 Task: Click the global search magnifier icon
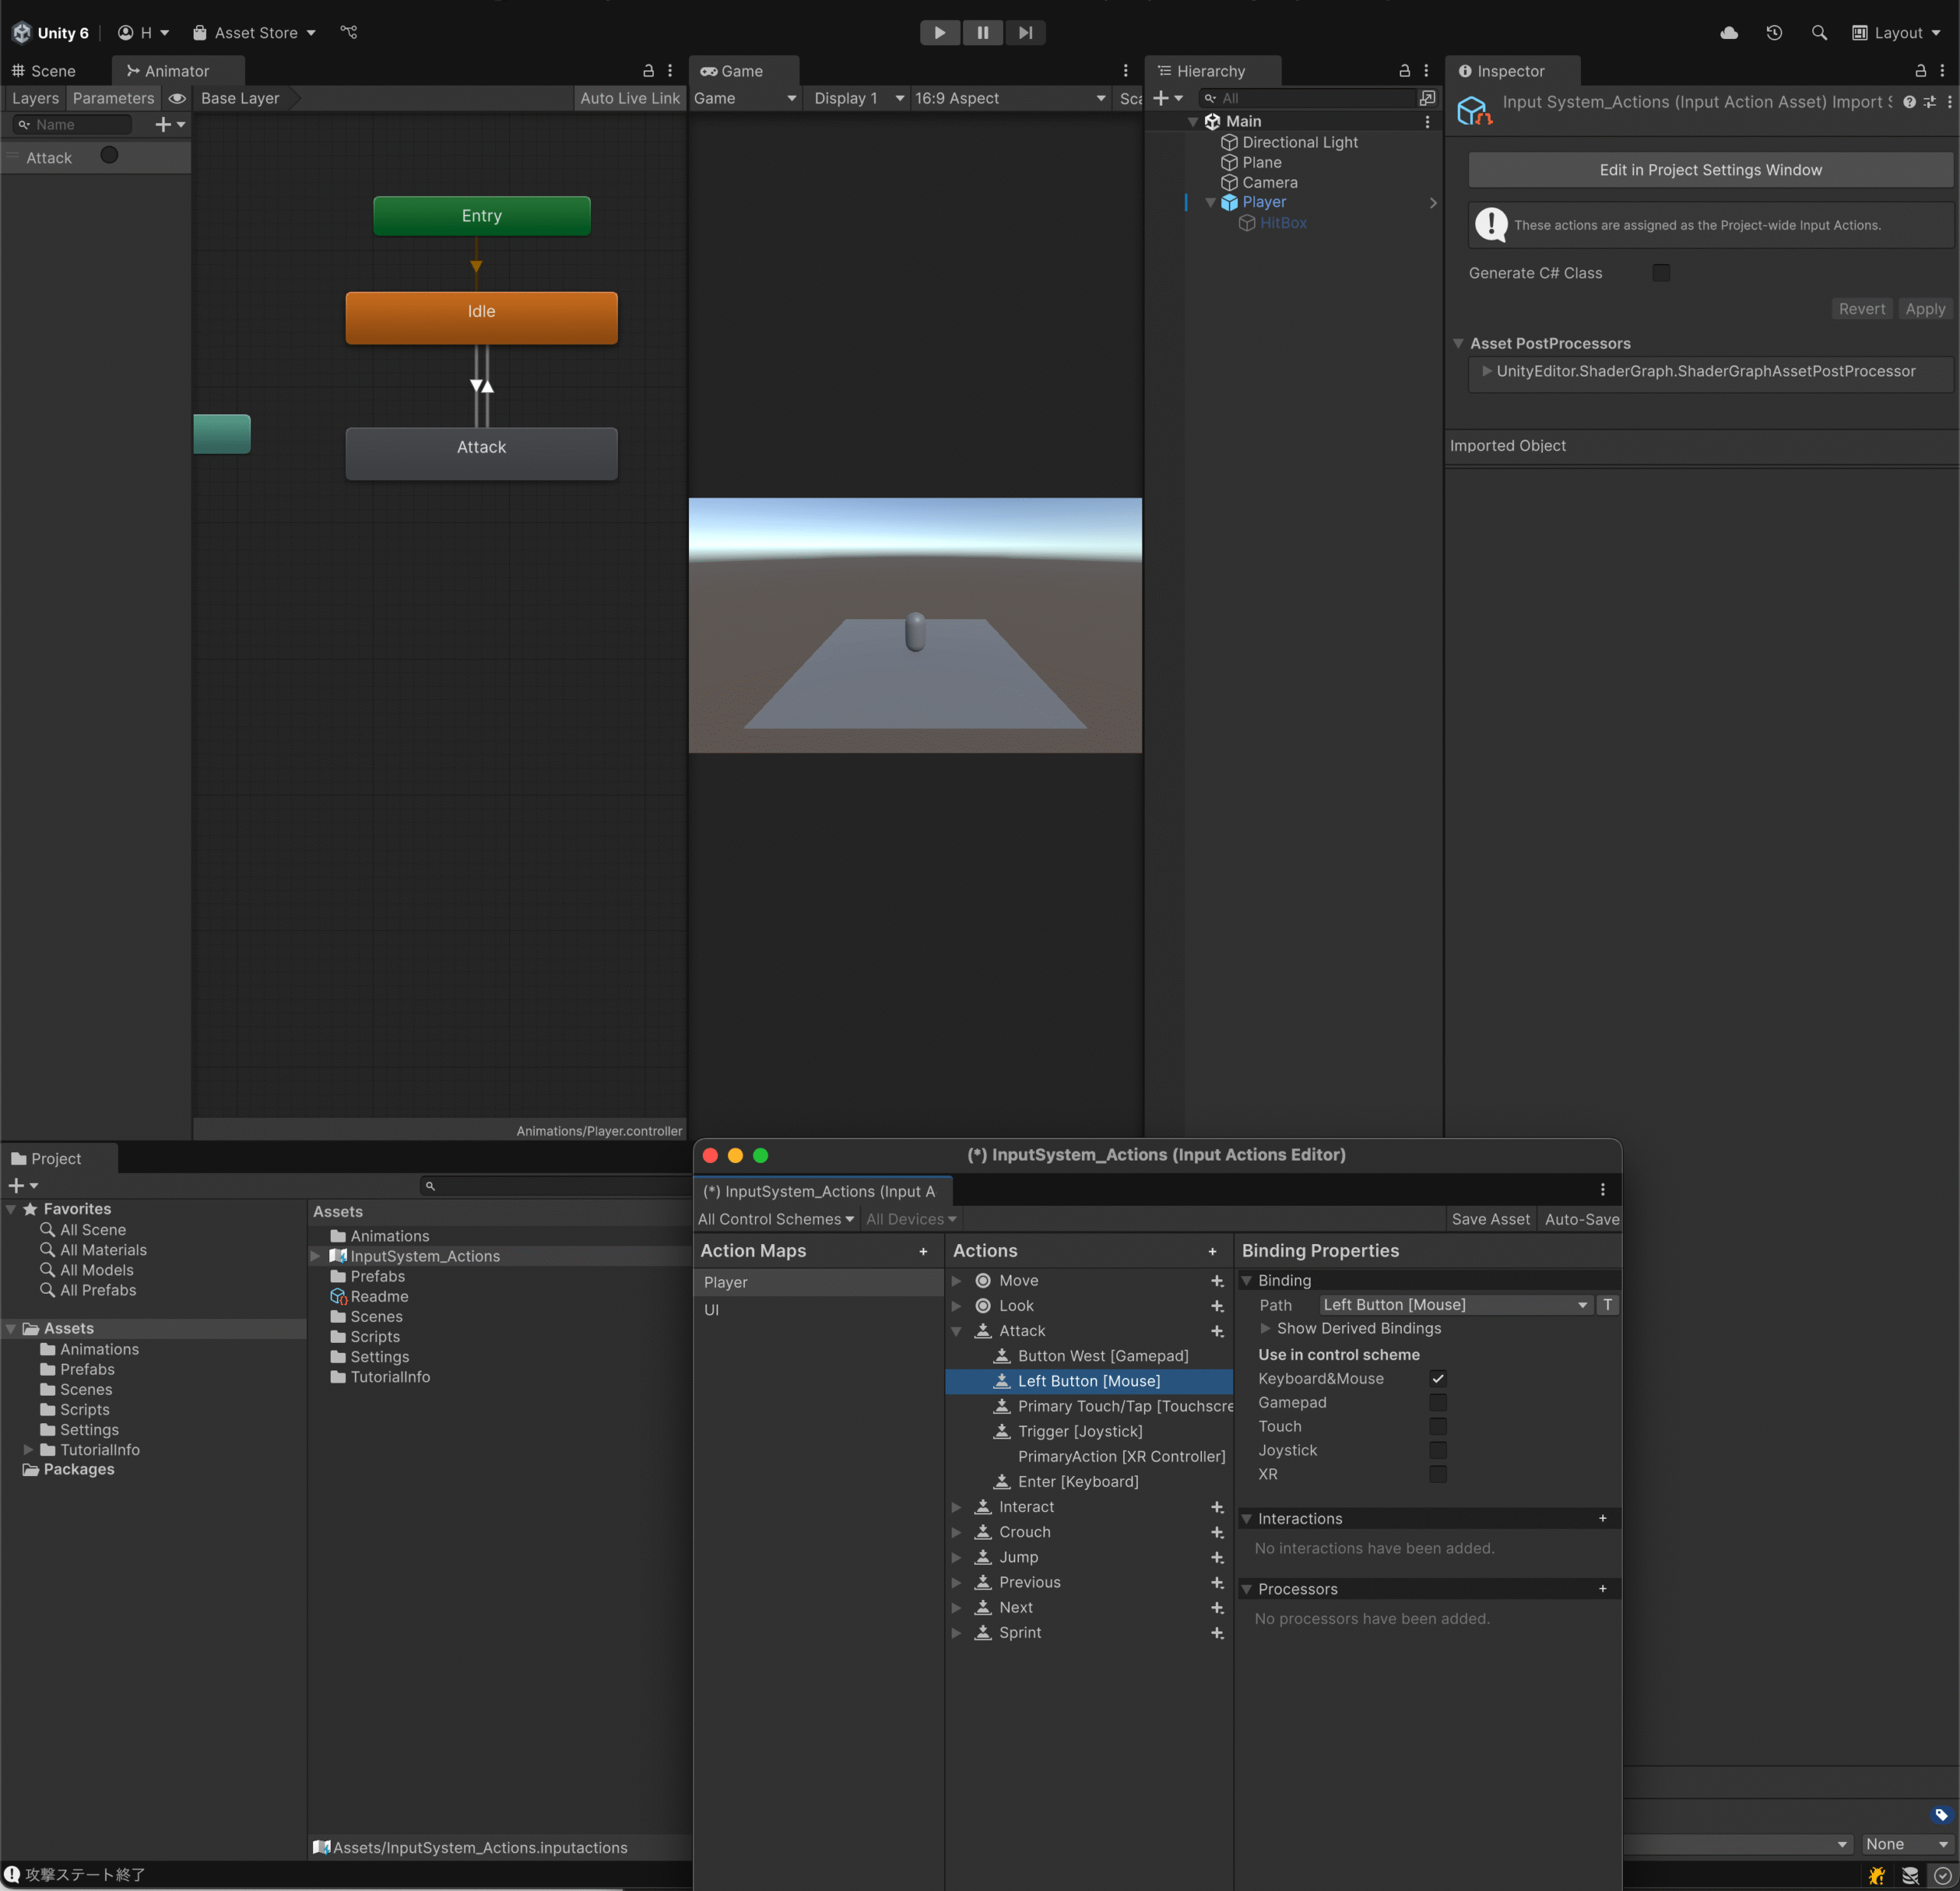coord(1819,32)
